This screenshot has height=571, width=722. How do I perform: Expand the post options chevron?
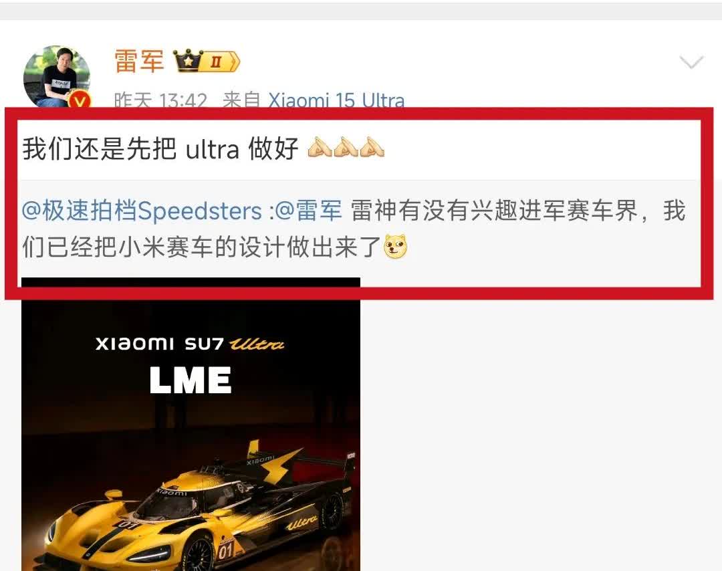tap(691, 62)
